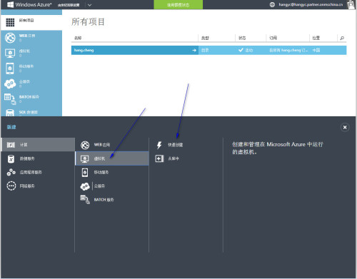The width and height of the screenshot is (357, 279).
Task: Click the Web App globe icon in New panel
Action: [85, 145]
